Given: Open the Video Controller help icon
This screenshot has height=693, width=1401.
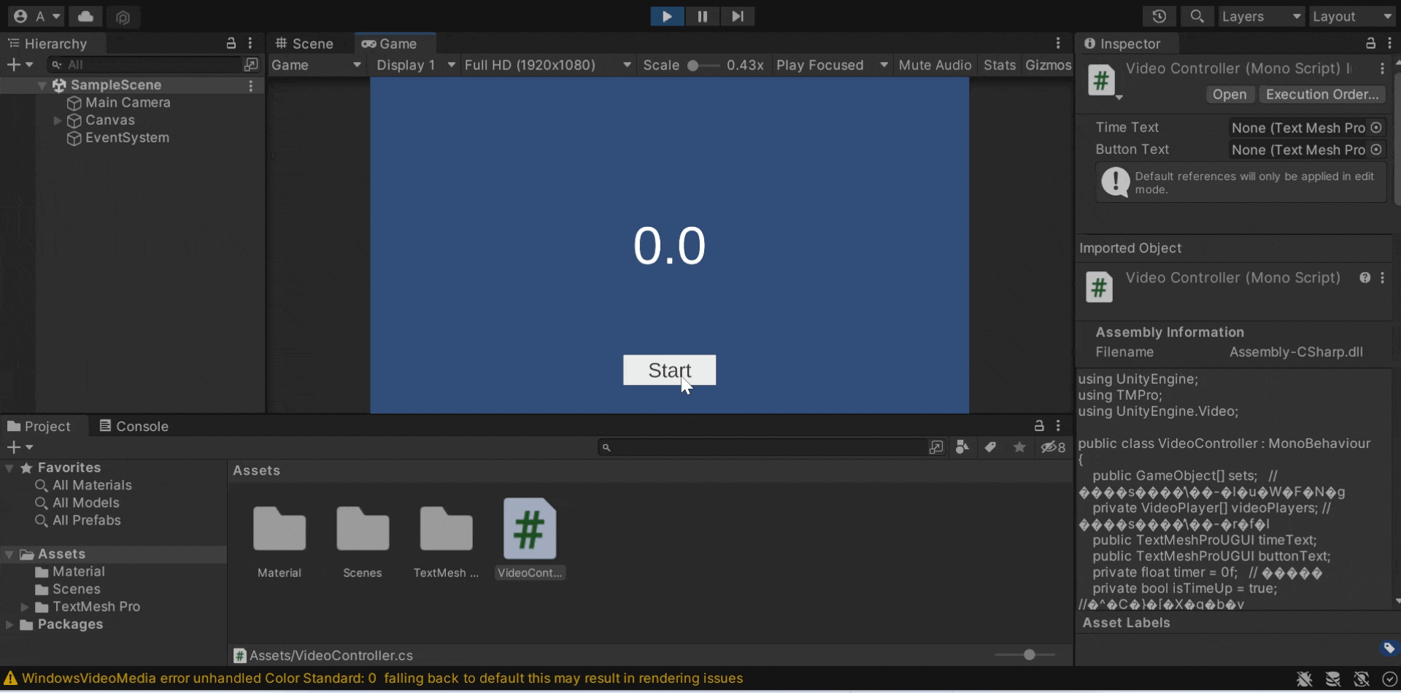Looking at the screenshot, I should pos(1365,278).
